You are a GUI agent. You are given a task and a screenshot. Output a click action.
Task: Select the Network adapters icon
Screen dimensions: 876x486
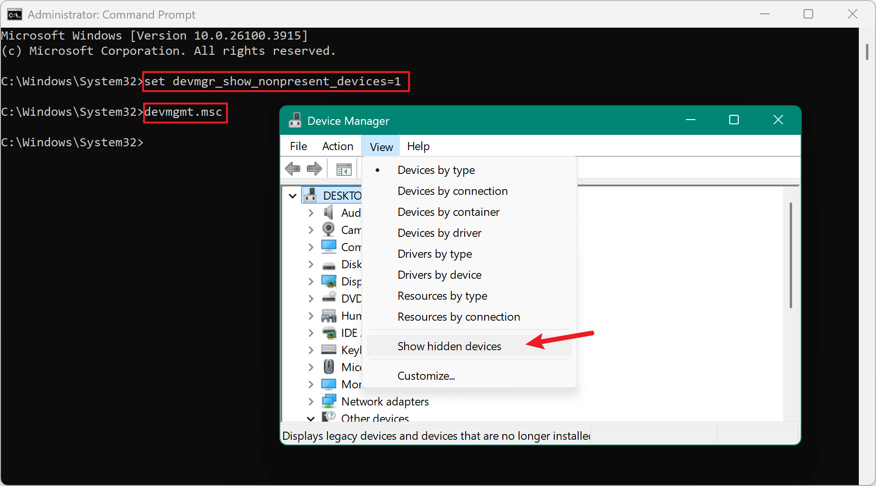[x=329, y=401]
